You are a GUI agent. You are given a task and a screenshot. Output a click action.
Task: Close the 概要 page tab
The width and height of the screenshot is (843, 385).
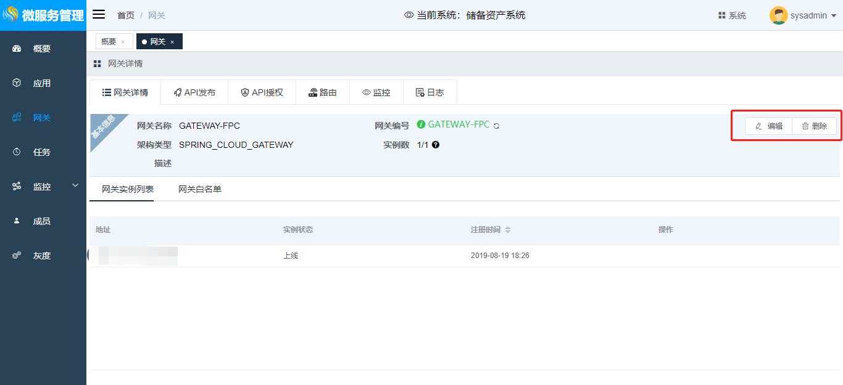(123, 42)
